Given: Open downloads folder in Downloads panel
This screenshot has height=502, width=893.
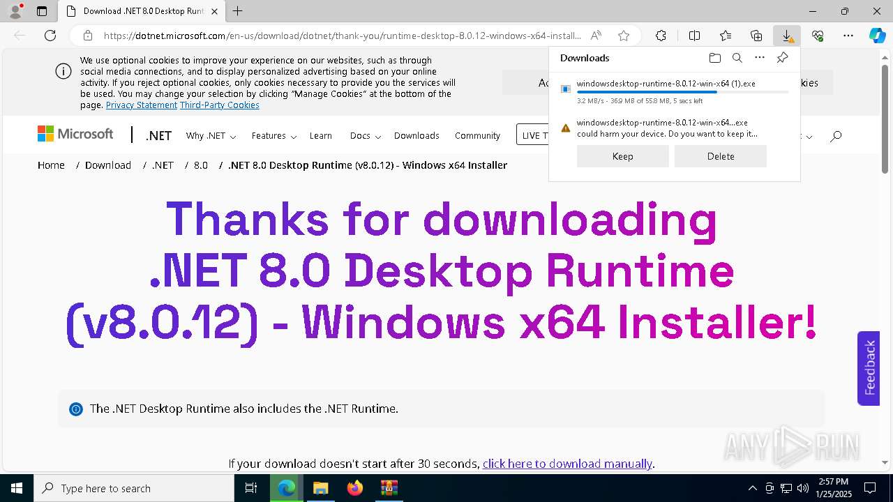Looking at the screenshot, I should (714, 58).
